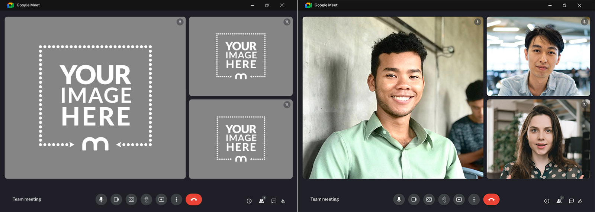The image size is (595, 212).
Task: Turn off the camera in the left window
Action: click(x=116, y=199)
